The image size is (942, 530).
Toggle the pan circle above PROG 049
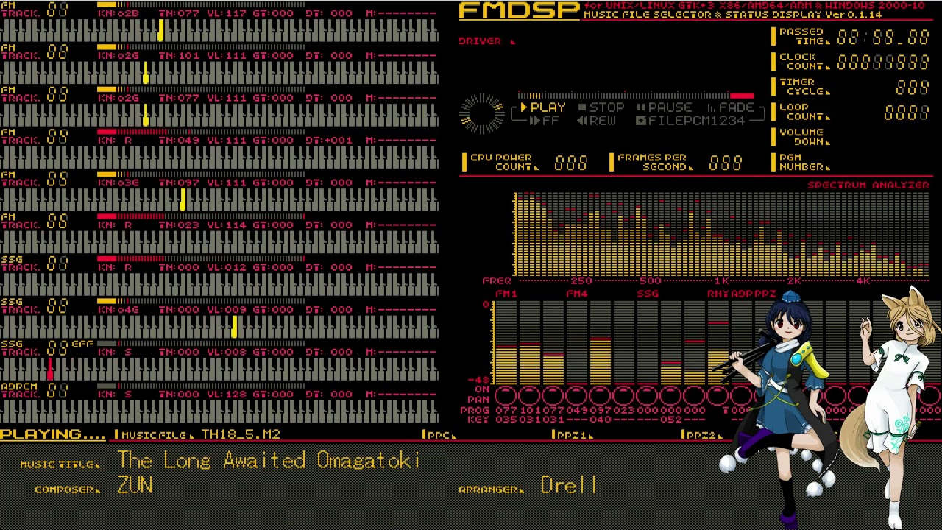576,396
